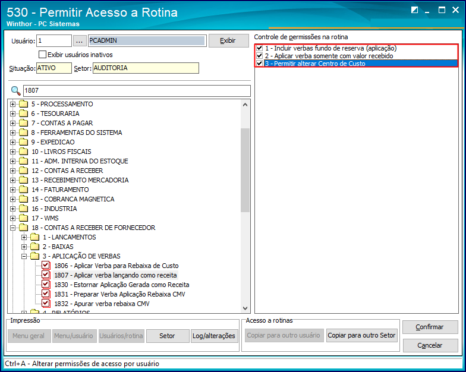466x372 pixels.
Task: Click folder icon of 7 - CONTAS A PAGAR
Action: tap(24, 123)
